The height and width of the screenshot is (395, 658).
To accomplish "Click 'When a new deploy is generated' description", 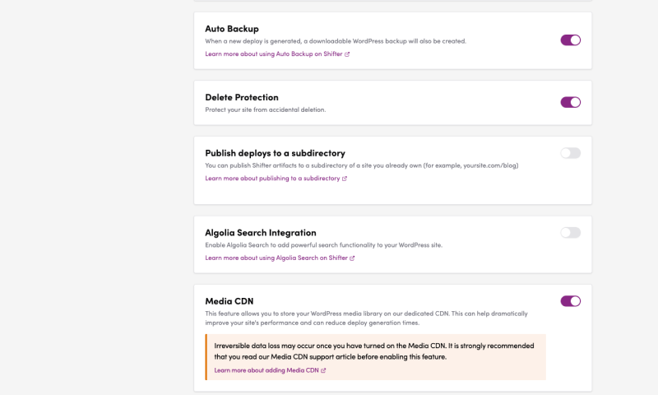I will [x=336, y=41].
